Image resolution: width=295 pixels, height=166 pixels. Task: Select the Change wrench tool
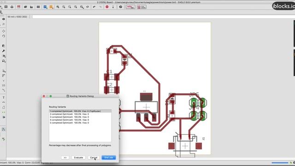click(x=4, y=51)
